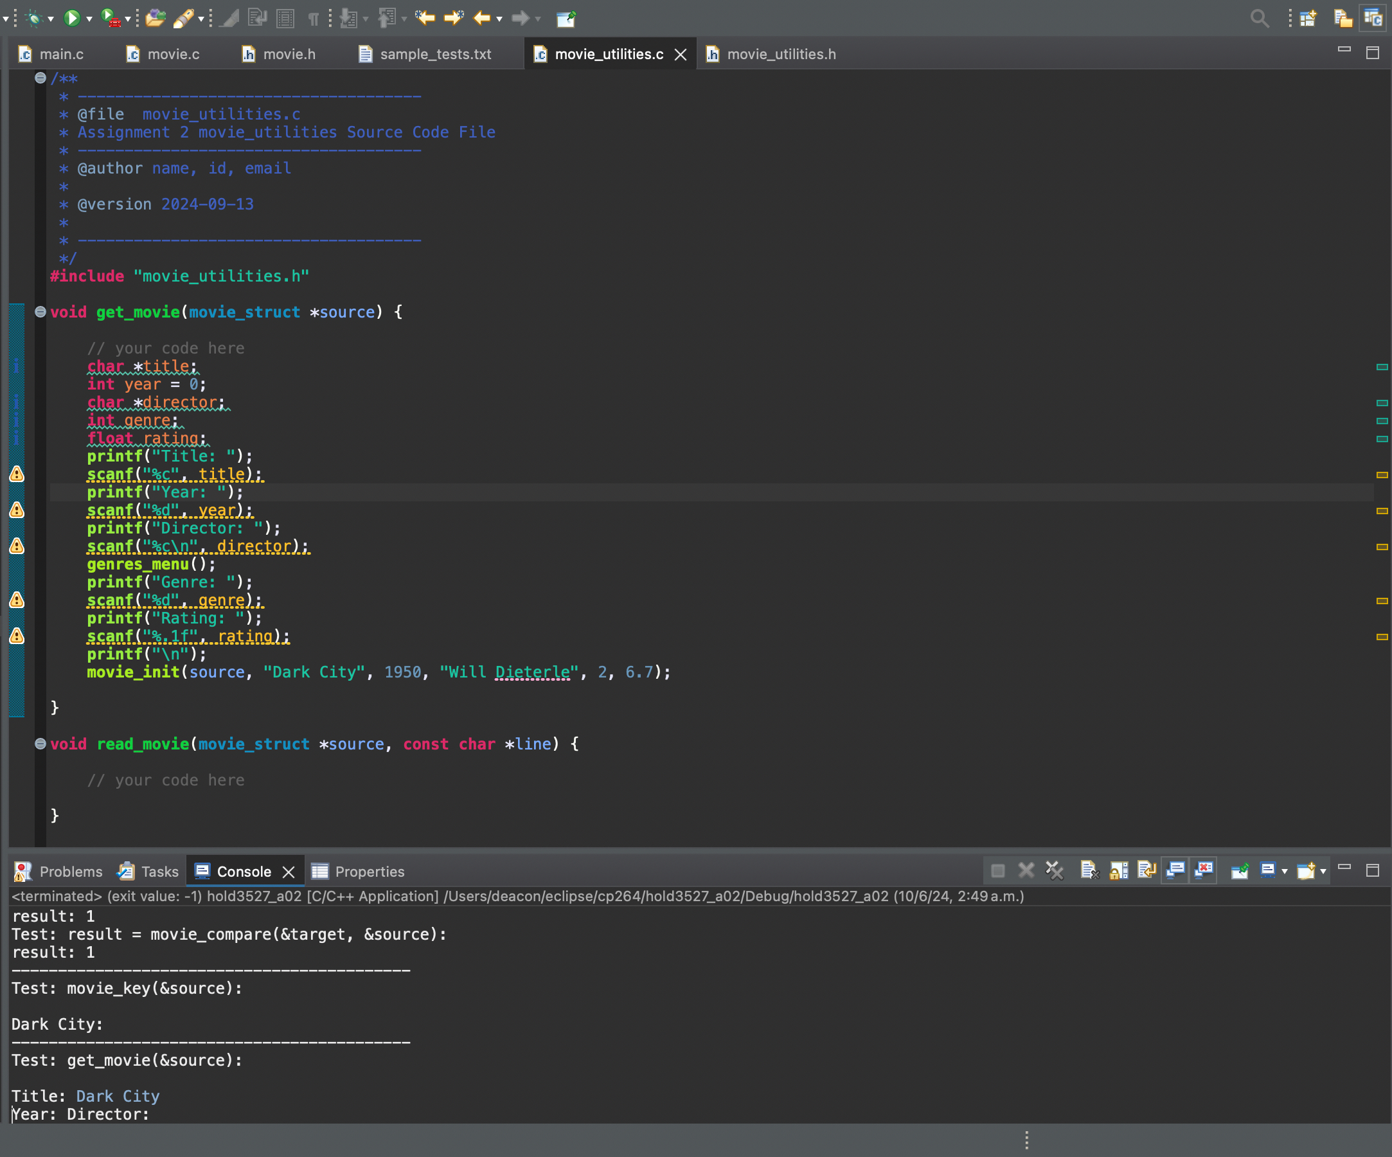The height and width of the screenshot is (1157, 1392).
Task: Collapse the file header comment block
Action: (40, 79)
